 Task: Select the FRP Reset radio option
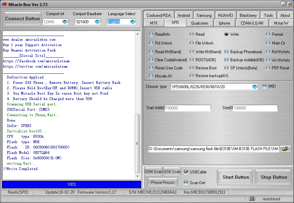268,68
